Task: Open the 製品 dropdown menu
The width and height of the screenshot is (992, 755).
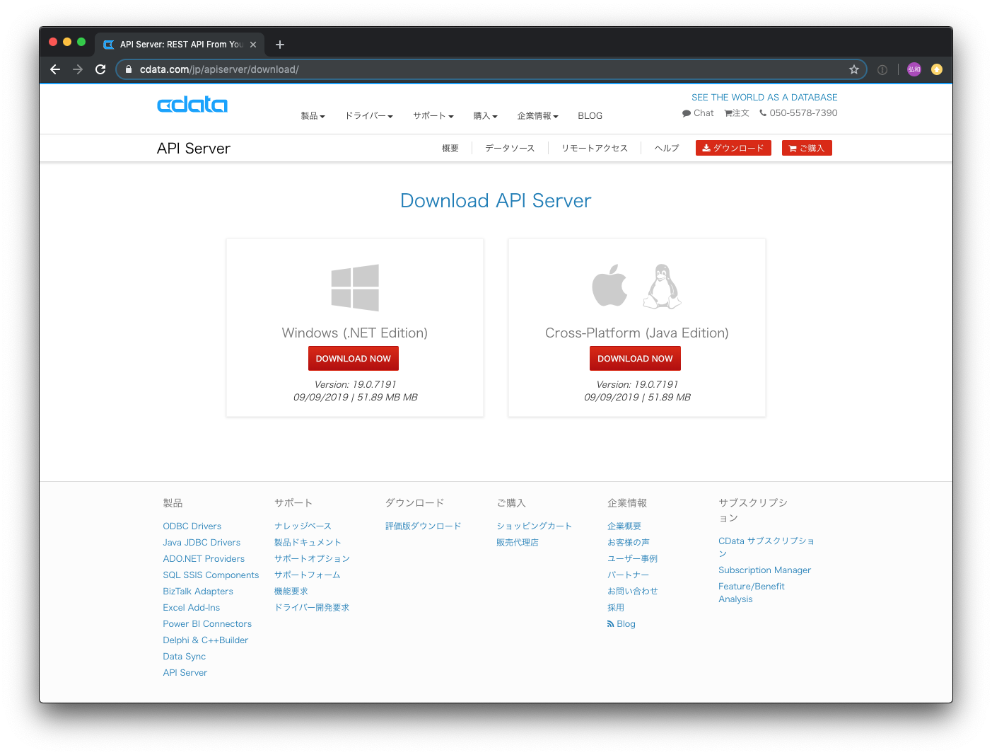Action: (313, 115)
